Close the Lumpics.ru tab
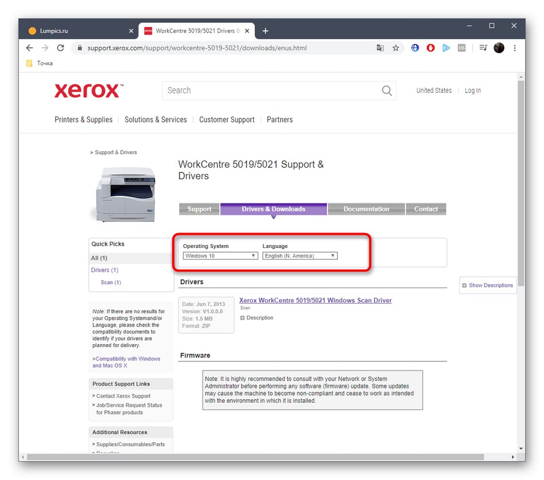Viewport: 544px width, 480px height. 131,31
